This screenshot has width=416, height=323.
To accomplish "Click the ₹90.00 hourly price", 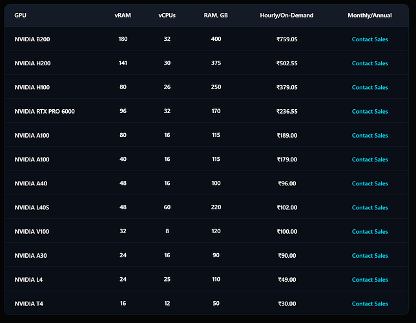I will 287,256.
